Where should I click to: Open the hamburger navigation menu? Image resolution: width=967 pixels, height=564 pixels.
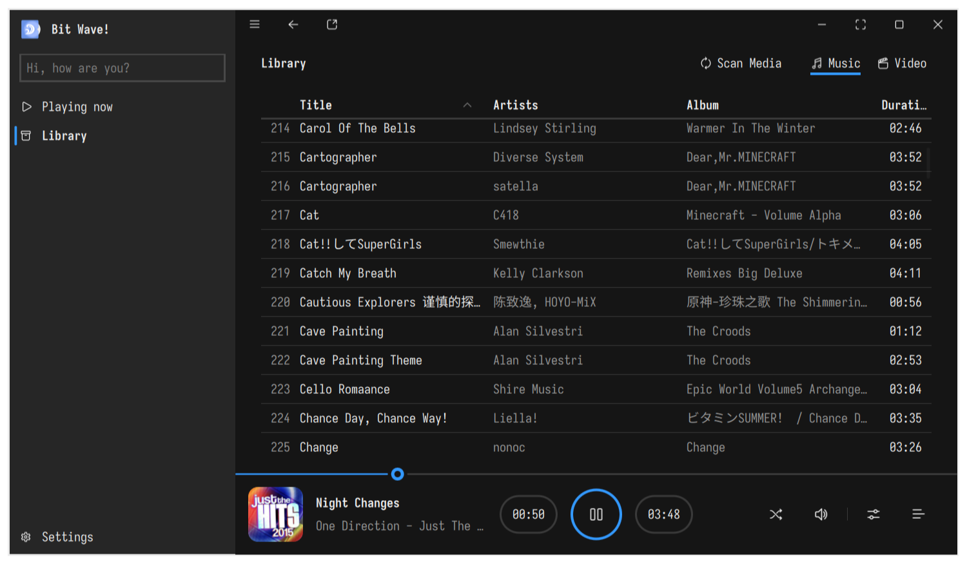point(255,24)
